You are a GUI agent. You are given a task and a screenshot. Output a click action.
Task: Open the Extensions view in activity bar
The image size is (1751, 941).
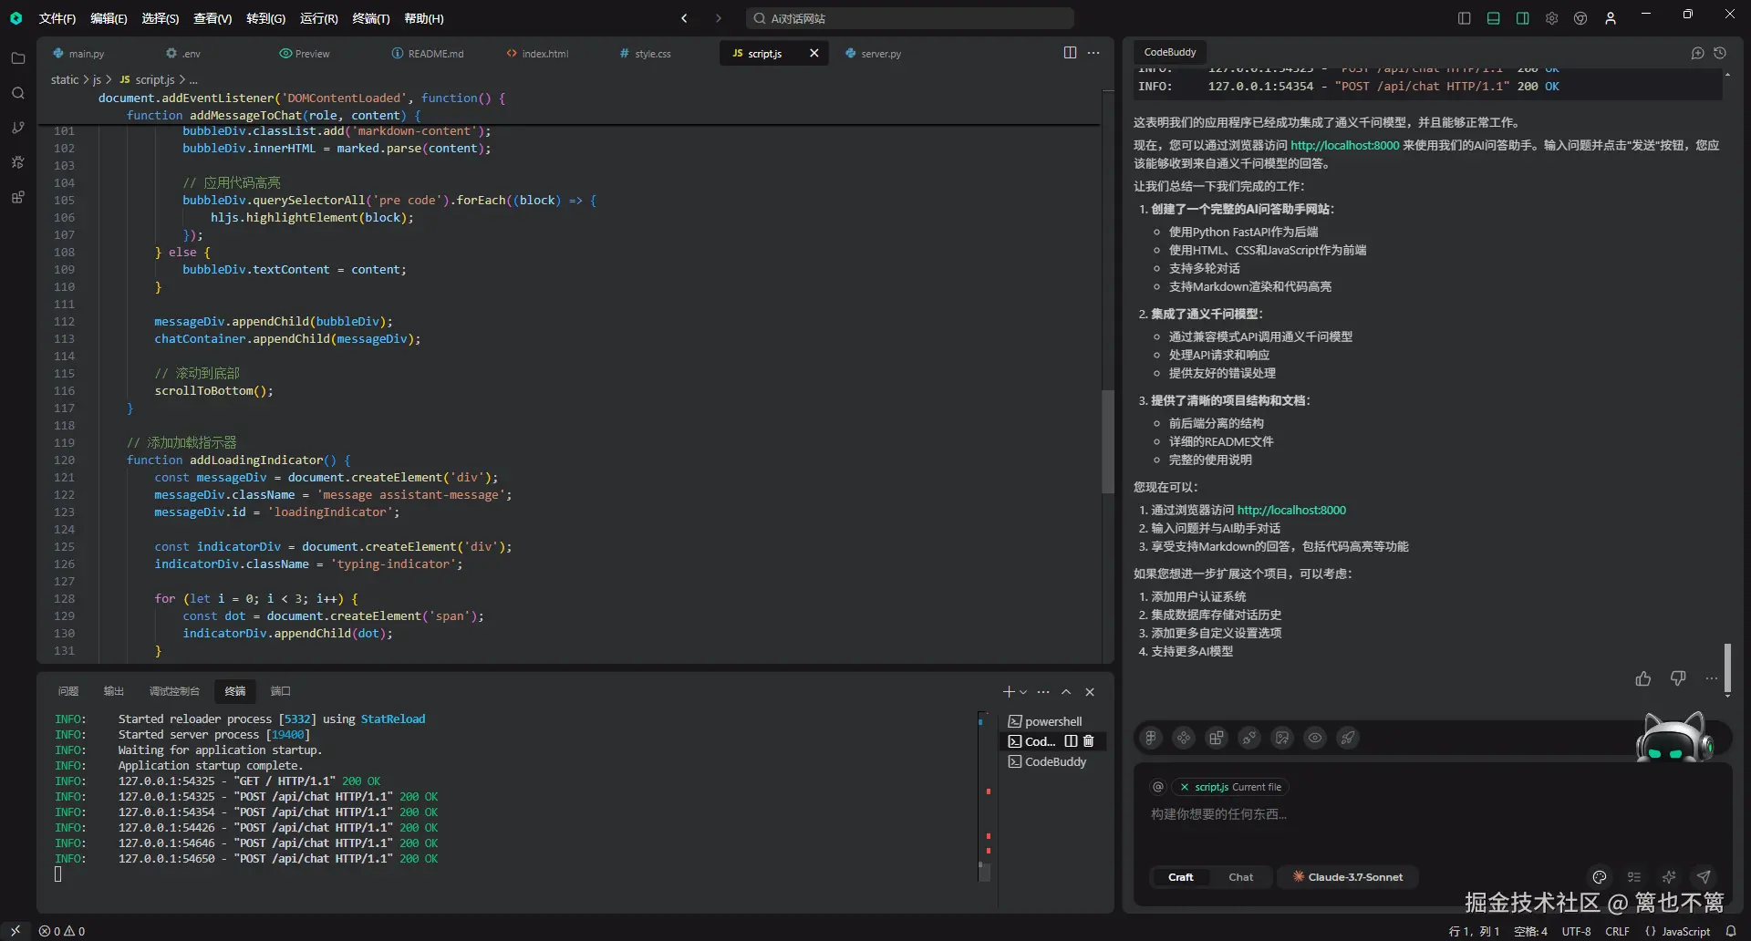[x=17, y=197]
